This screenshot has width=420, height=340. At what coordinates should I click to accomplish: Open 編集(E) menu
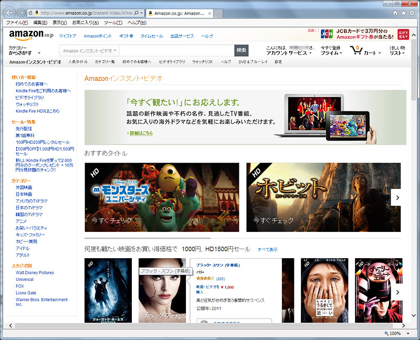pyautogui.click(x=40, y=23)
